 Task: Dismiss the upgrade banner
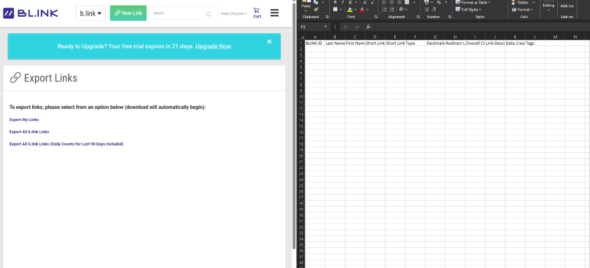tap(270, 41)
